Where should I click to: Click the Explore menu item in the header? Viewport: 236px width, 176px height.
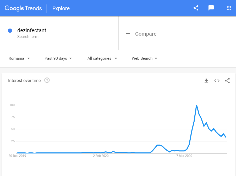[x=61, y=8]
